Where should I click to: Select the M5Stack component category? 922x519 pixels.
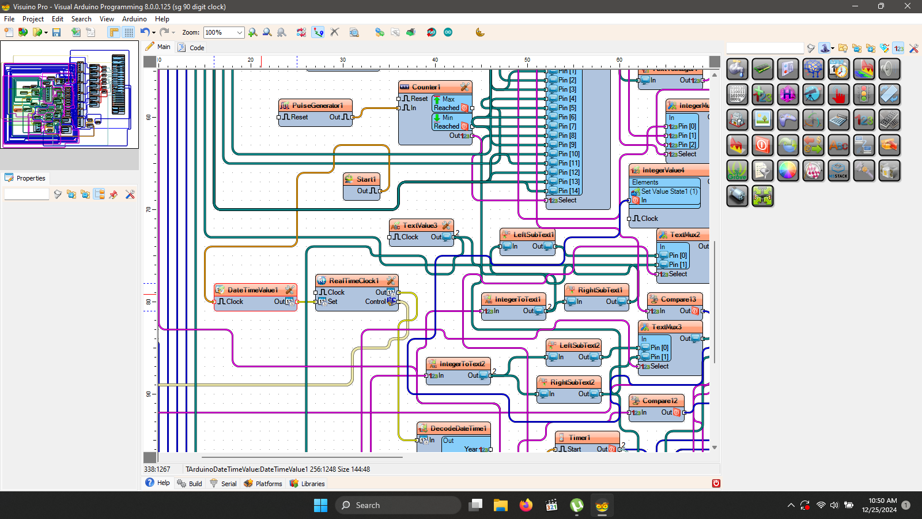pyautogui.click(x=838, y=171)
